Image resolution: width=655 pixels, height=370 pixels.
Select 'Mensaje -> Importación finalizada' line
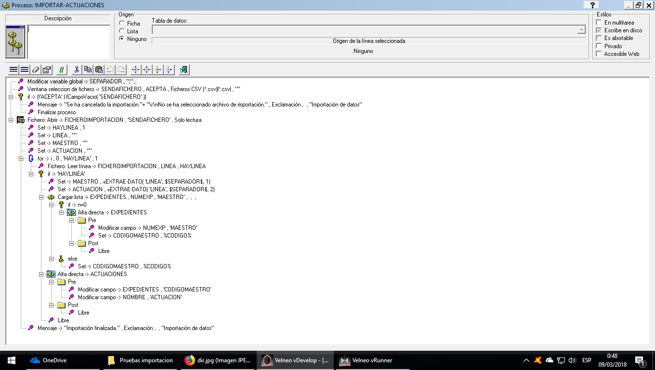[x=126, y=328]
